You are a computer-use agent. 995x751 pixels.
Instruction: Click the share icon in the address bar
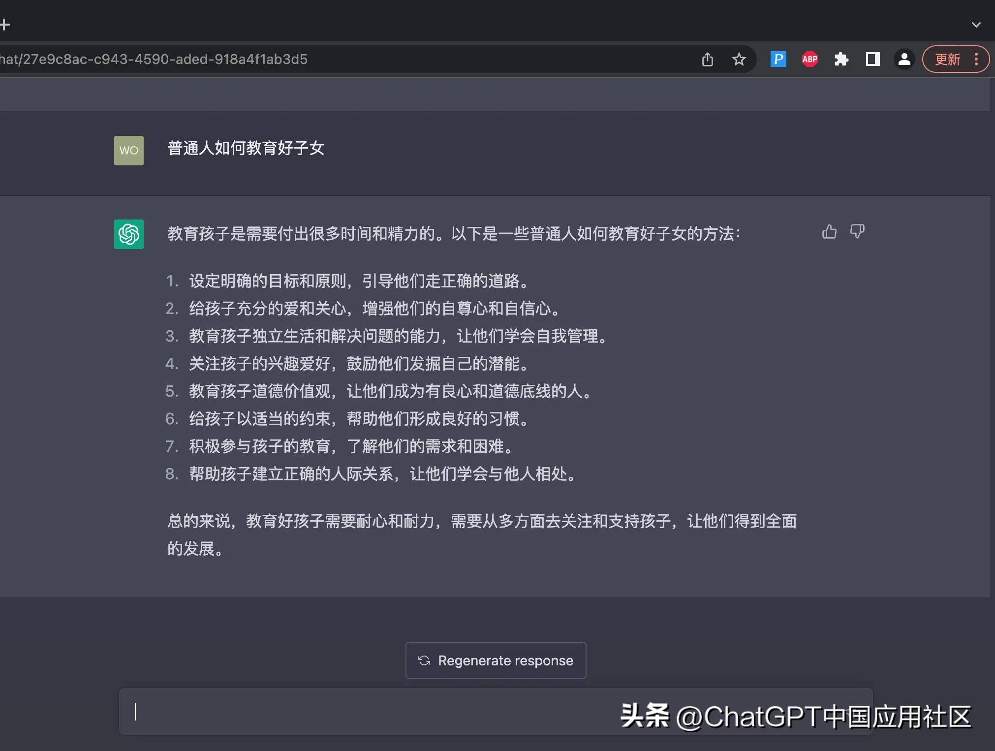pyautogui.click(x=707, y=59)
